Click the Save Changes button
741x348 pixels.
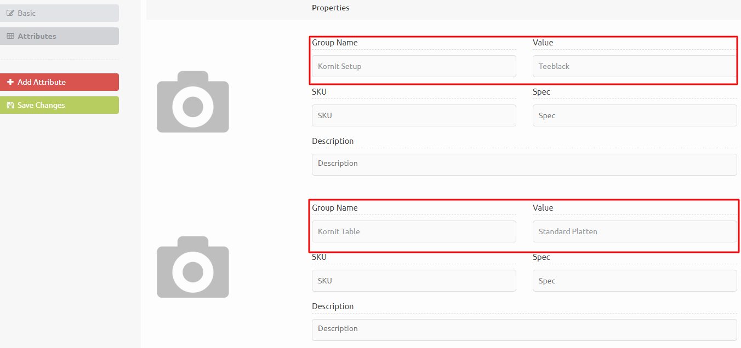point(59,105)
